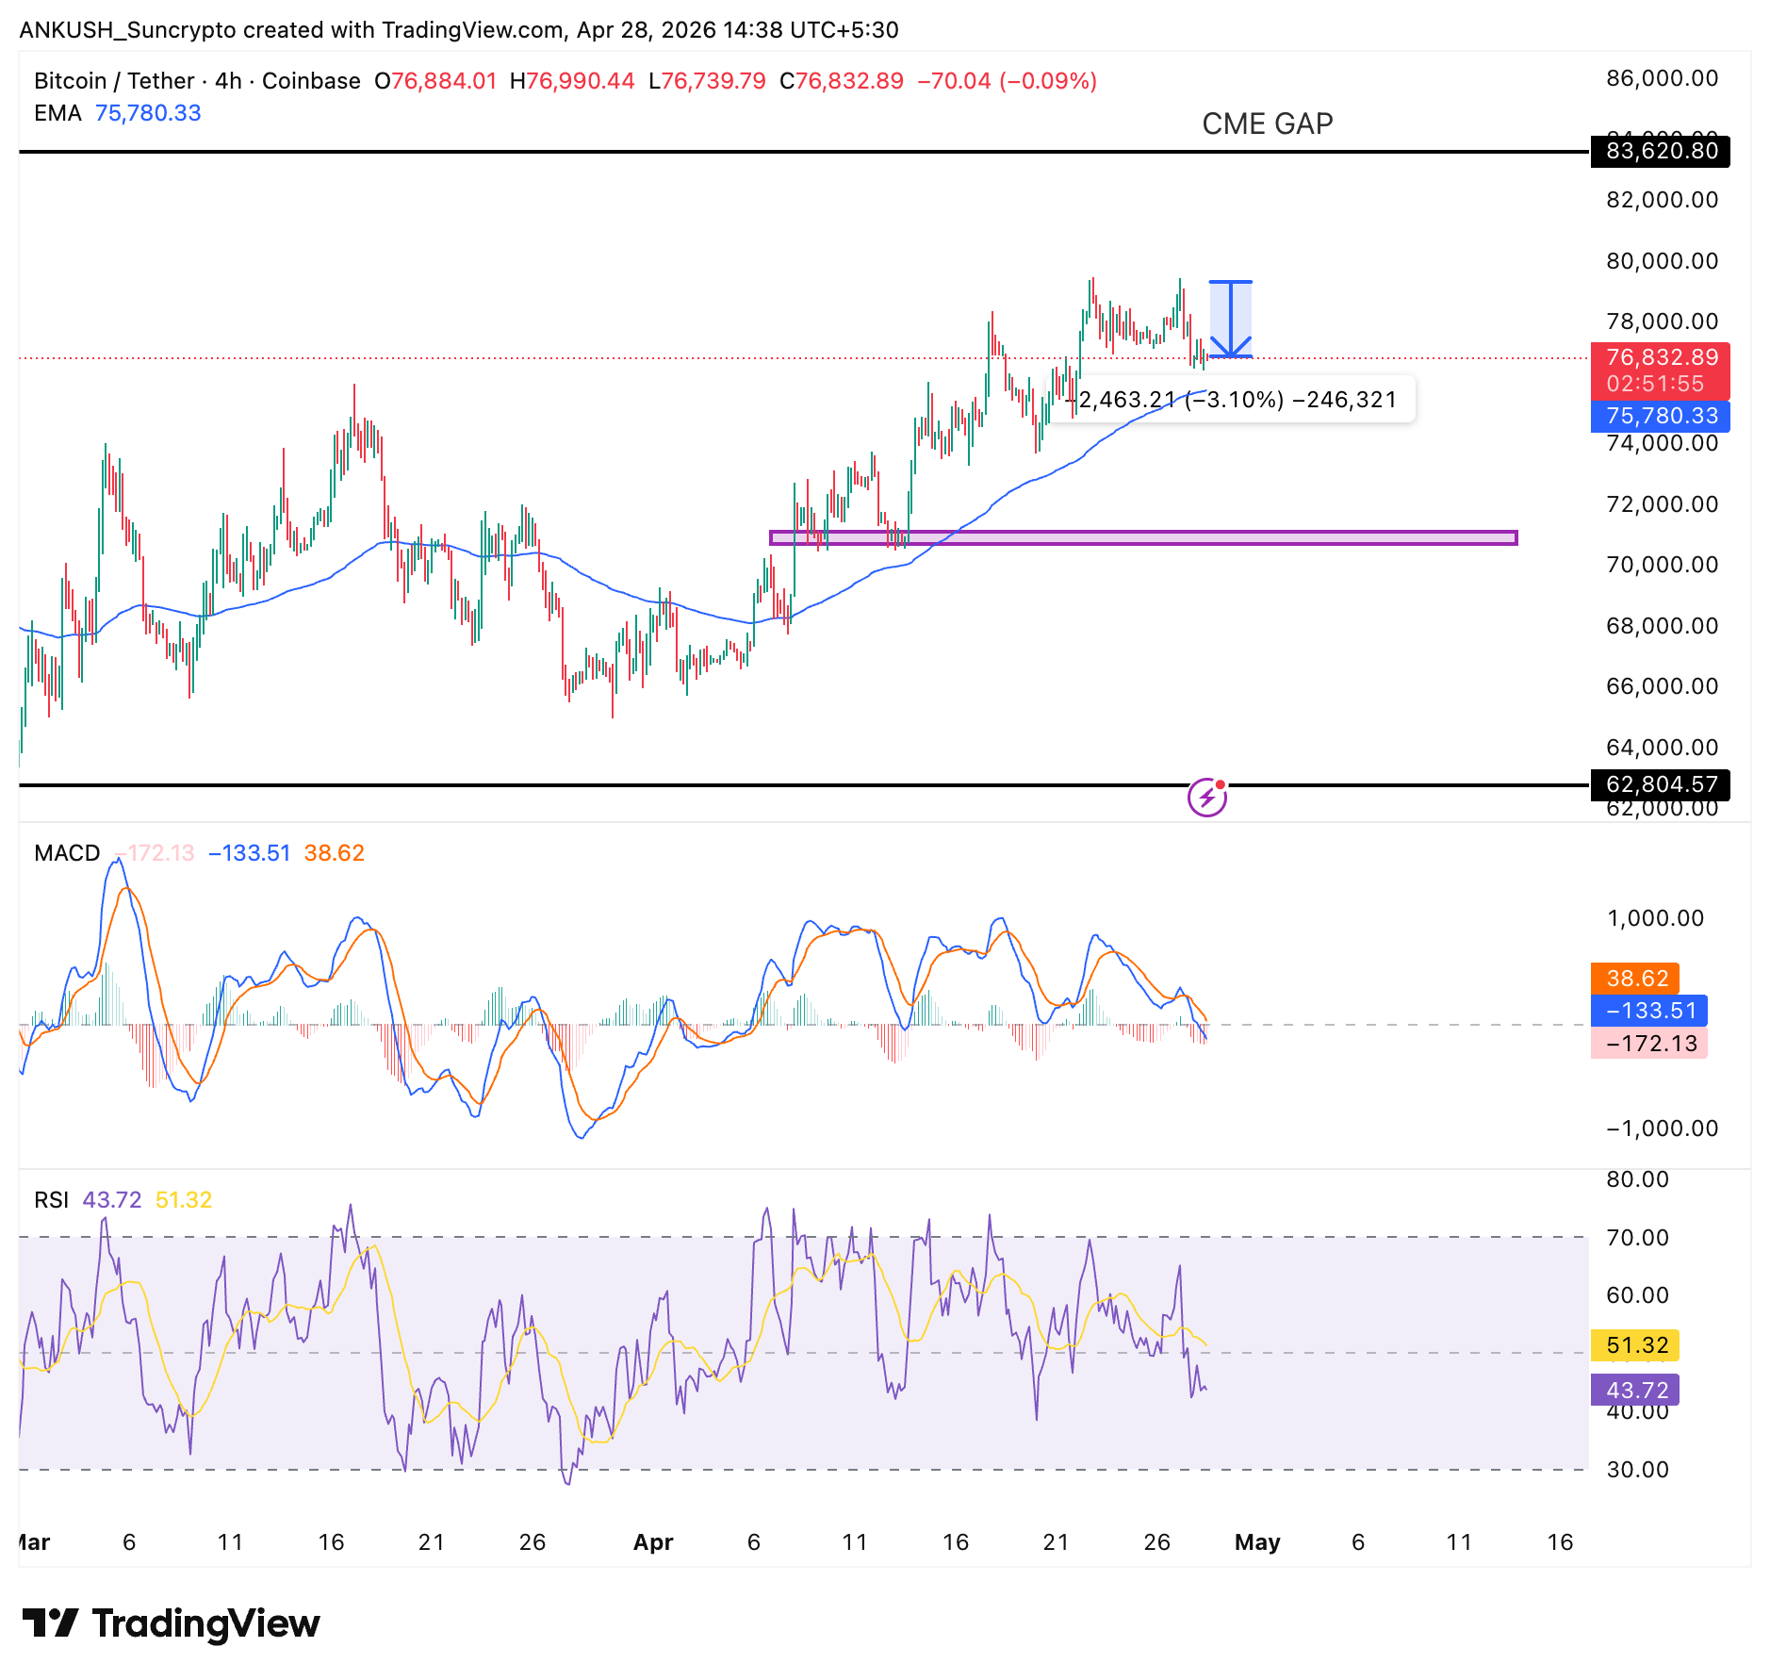This screenshot has height=1680, width=1770.
Task: Click the MACD indicator legend title
Action: pyautogui.click(x=67, y=853)
